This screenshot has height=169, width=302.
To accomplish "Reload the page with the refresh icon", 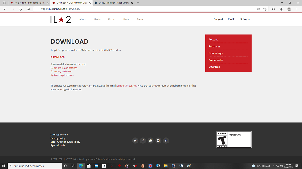I will 21,9.
